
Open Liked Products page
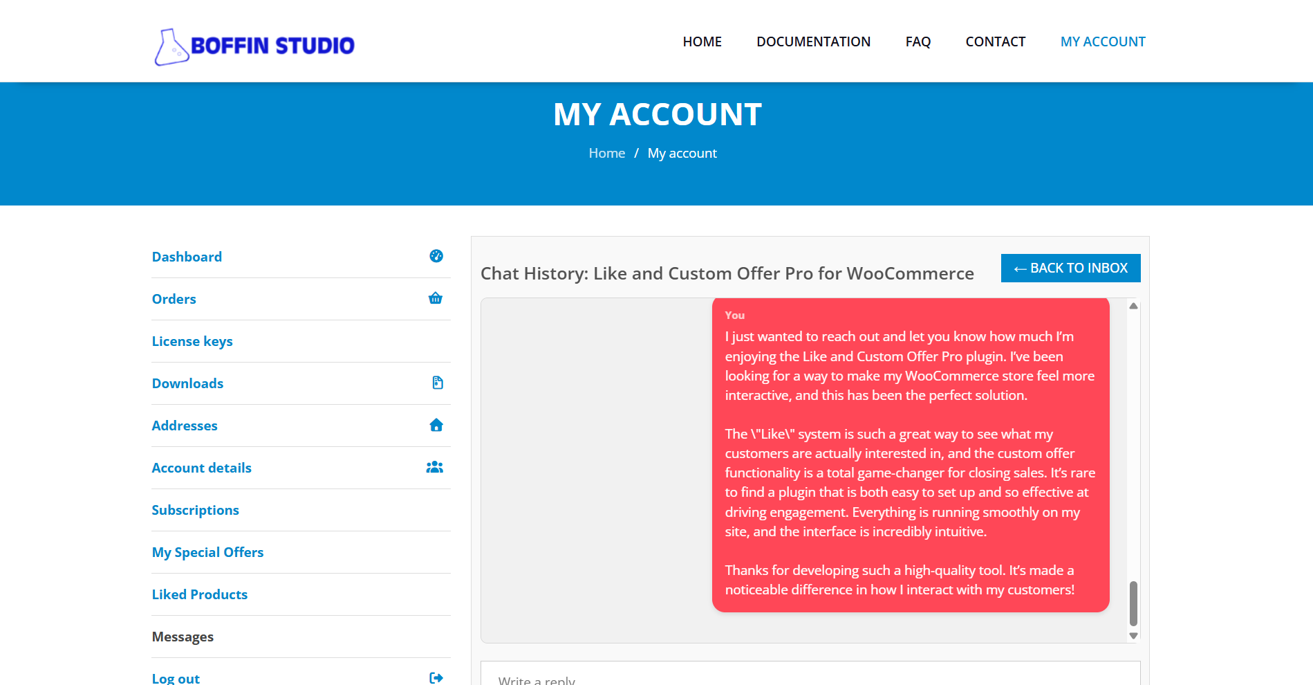pyautogui.click(x=199, y=594)
